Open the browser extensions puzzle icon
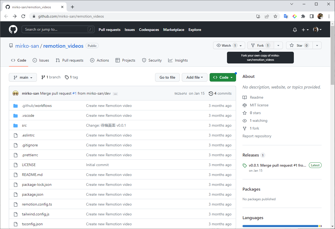Image resolution: width=335 pixels, height=229 pixels. coord(303,16)
